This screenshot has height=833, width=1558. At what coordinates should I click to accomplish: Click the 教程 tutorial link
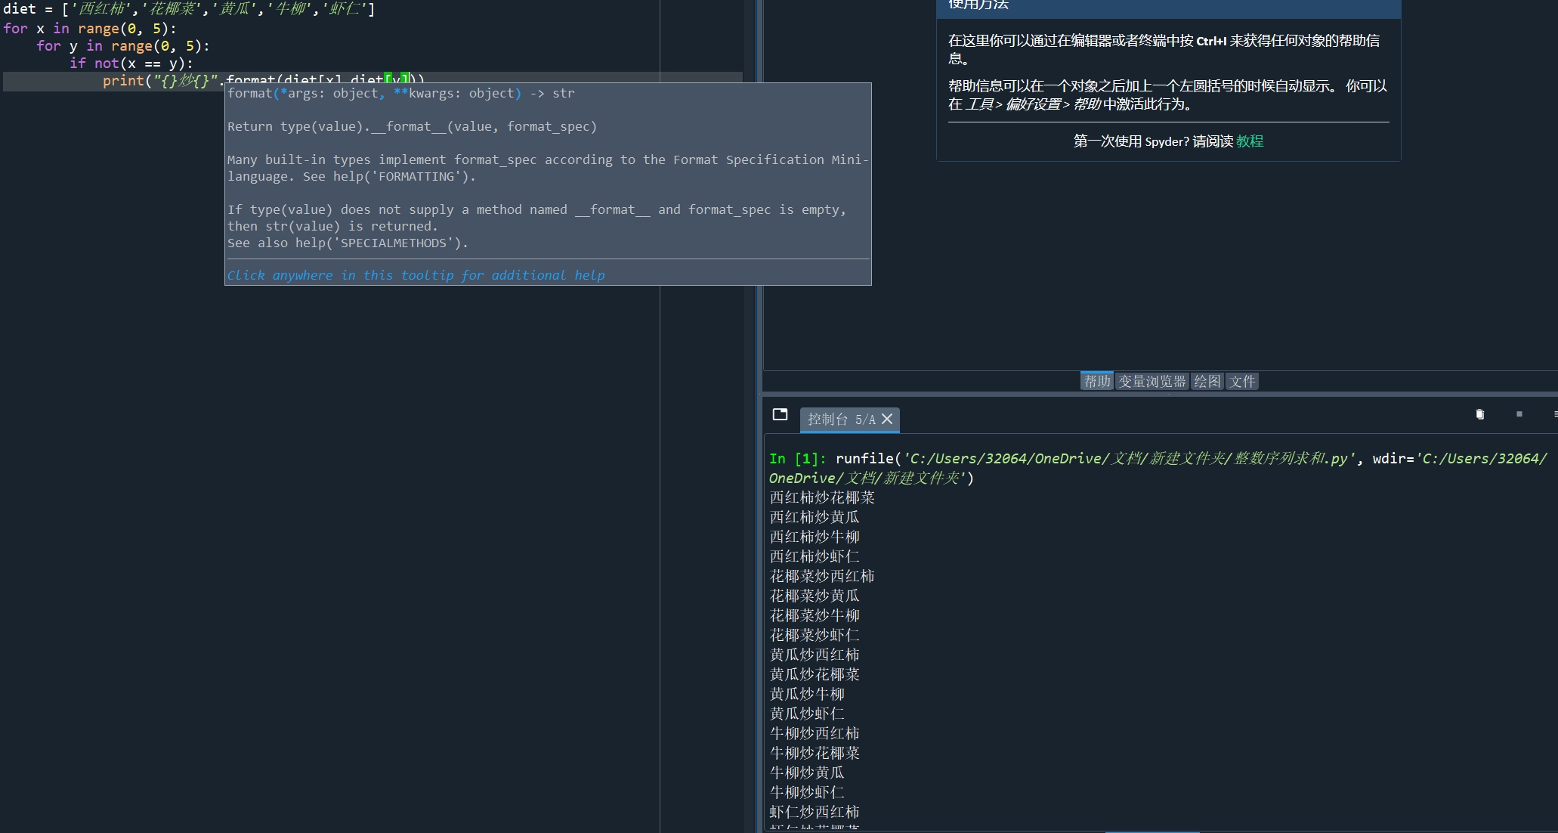(1250, 141)
